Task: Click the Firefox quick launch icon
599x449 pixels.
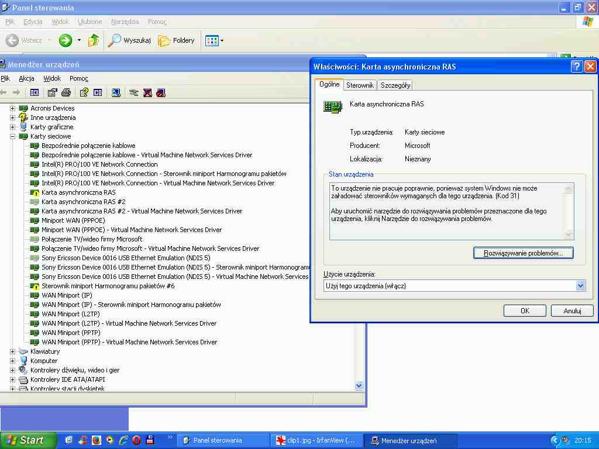Action: click(x=97, y=440)
